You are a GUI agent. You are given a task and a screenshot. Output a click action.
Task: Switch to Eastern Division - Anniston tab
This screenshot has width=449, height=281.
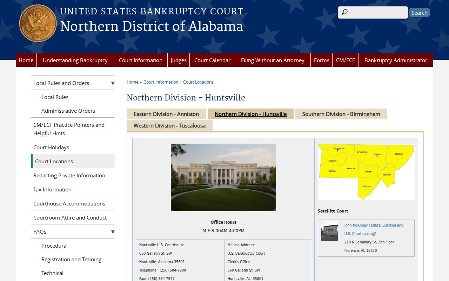click(x=166, y=114)
